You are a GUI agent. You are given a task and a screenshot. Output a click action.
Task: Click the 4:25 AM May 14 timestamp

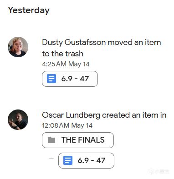[x=66, y=64]
